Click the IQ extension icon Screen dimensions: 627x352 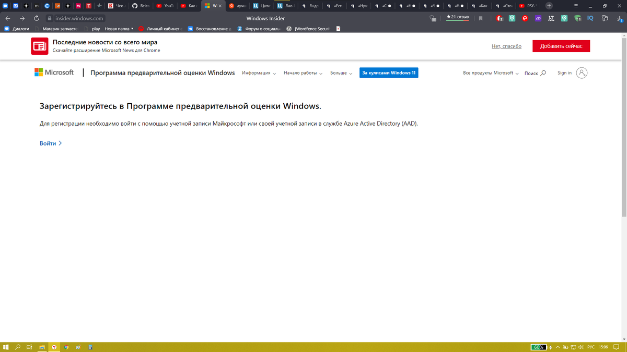[590, 18]
